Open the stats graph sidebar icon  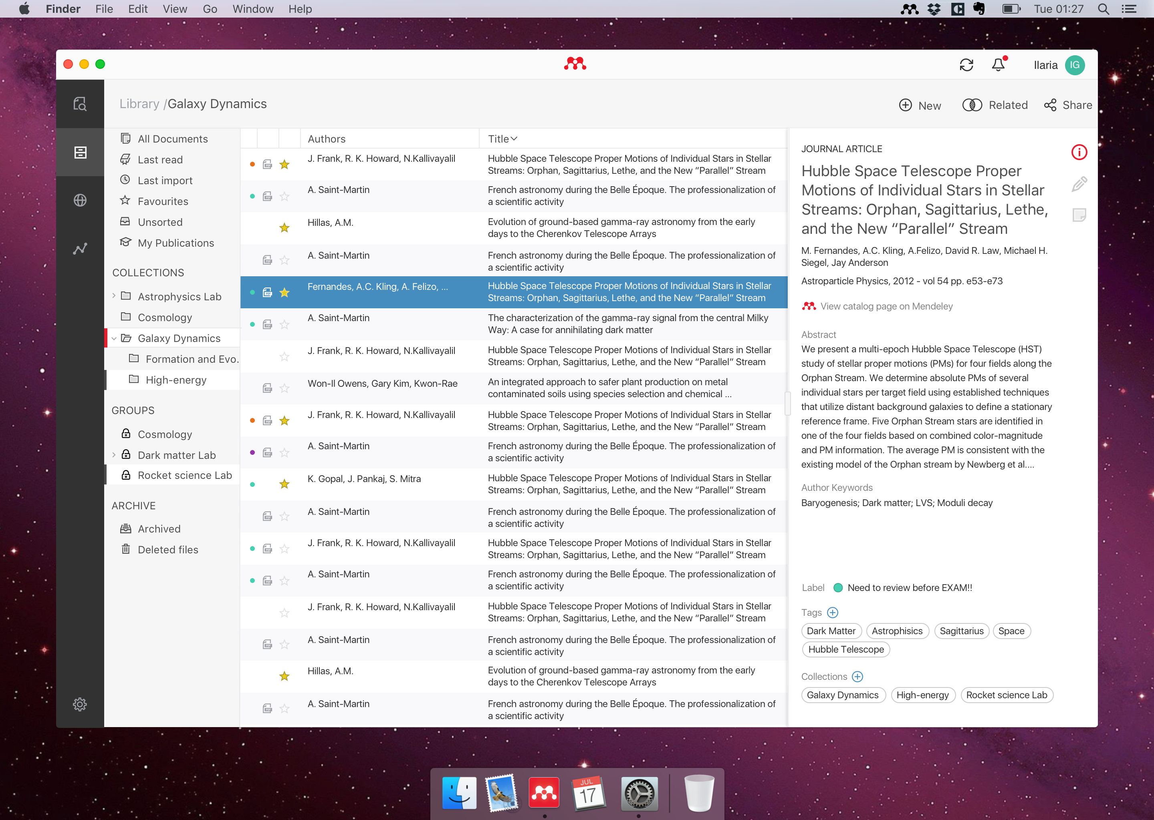pos(80,248)
